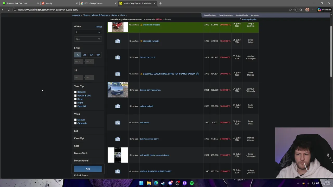Expand the Motor Hacmi filter section
The image size is (333, 187).
81,161
